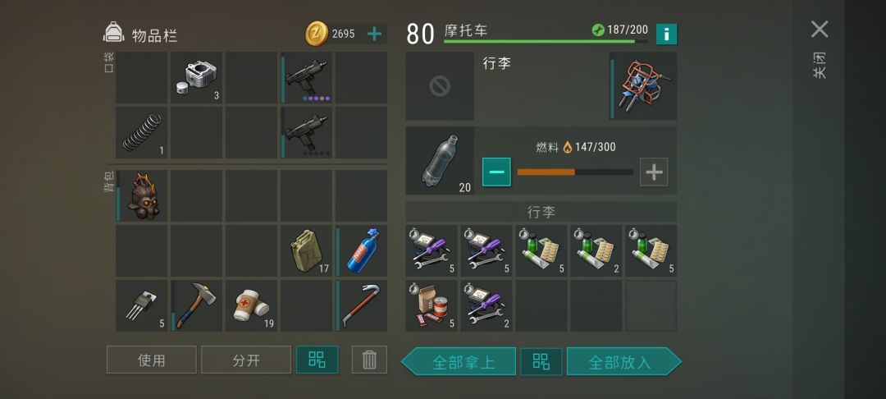Click the orange fuel level bar

[575, 172]
